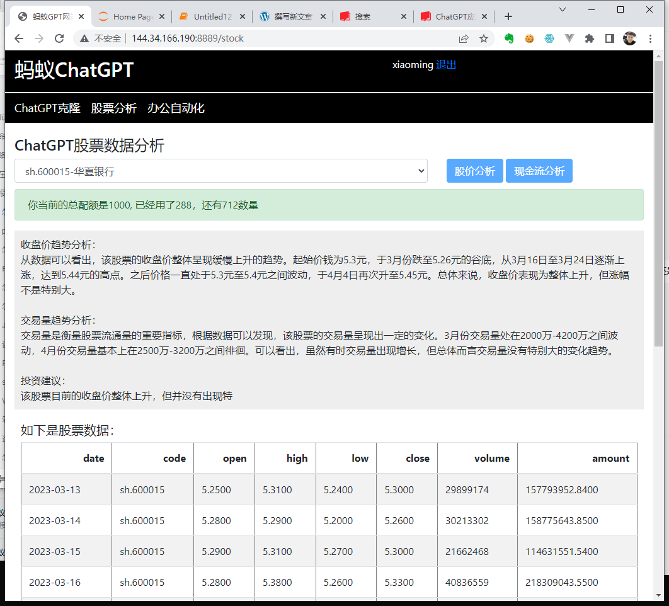Screen dimensions: 669x606
Task: Click the 股价分析 button
Action: click(474, 171)
